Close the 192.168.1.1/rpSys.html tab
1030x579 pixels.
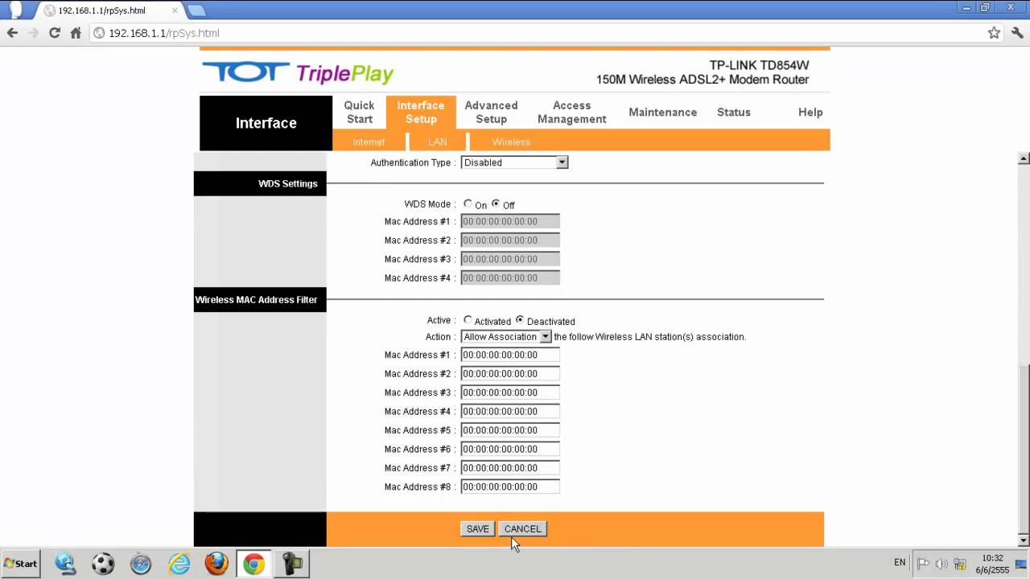pos(175,10)
